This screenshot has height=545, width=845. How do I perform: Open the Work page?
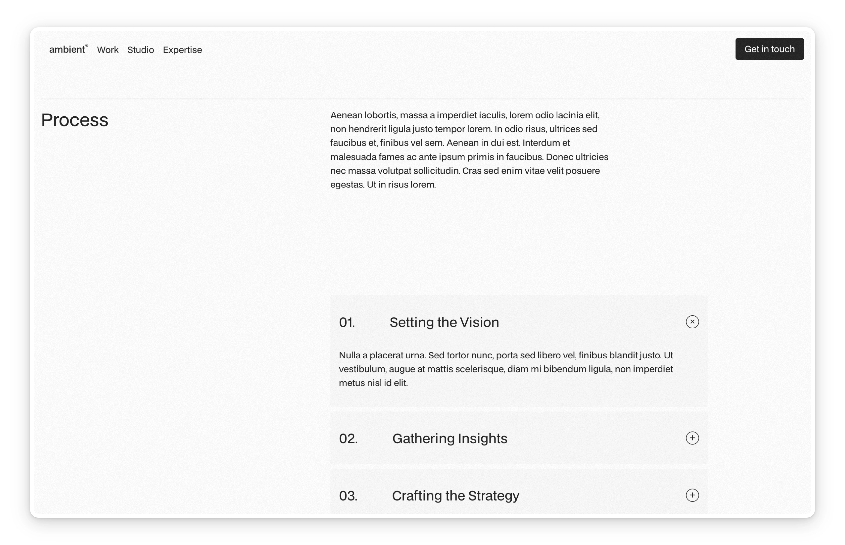click(x=108, y=50)
